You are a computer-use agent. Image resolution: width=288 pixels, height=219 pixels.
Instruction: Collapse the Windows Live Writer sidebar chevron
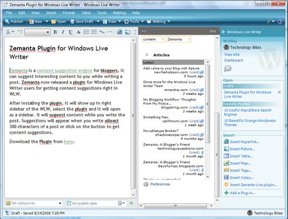pyautogui.click(x=223, y=32)
